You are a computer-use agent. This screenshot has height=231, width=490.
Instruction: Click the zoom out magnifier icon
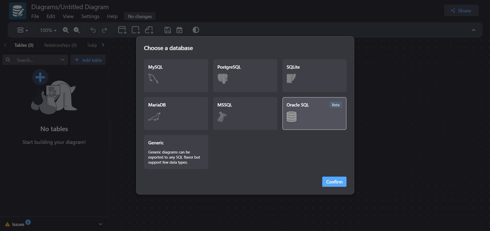pos(76,30)
